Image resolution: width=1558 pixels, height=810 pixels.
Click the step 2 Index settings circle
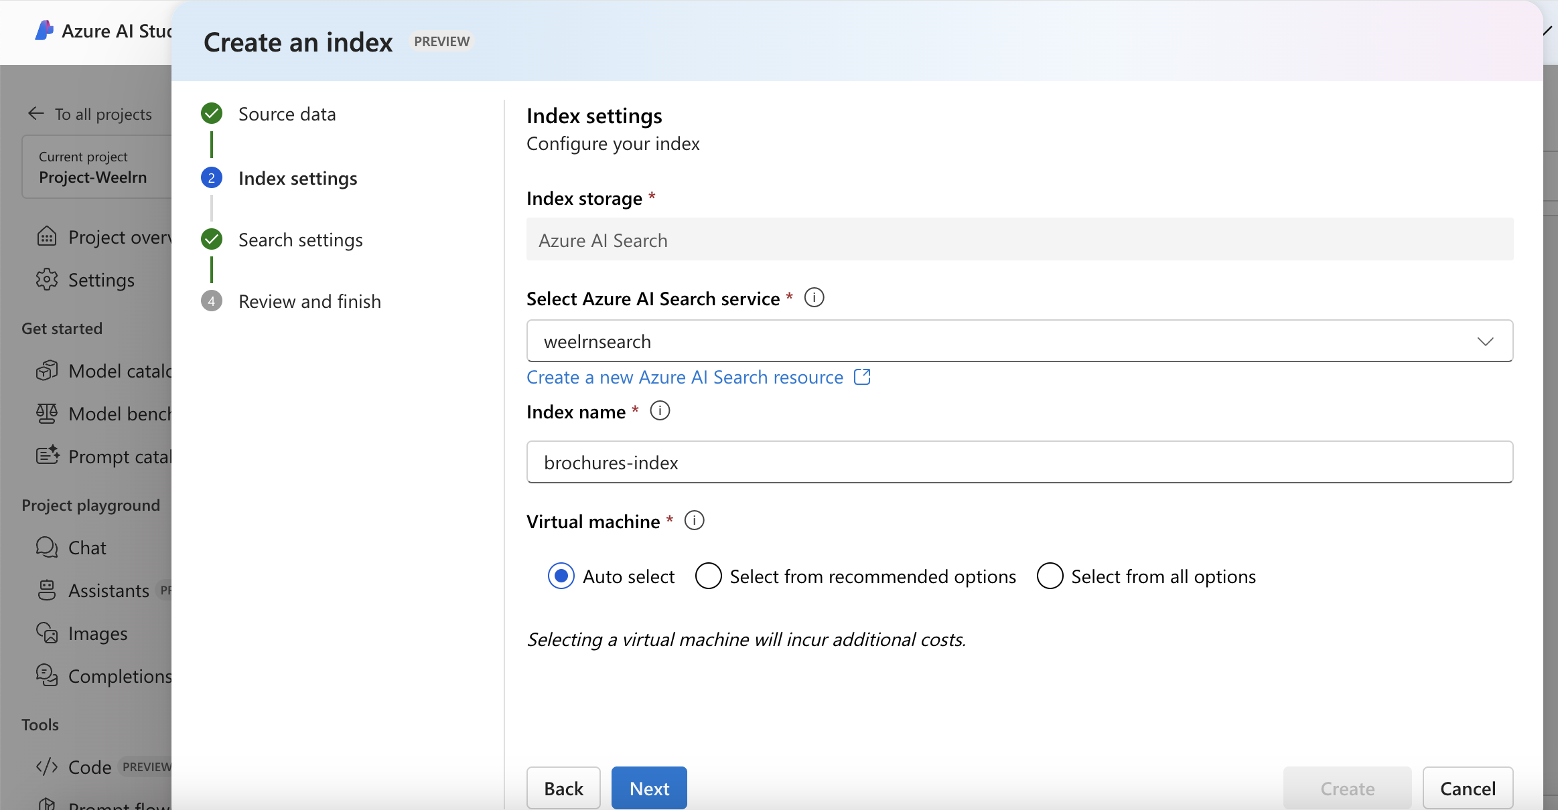click(x=212, y=178)
